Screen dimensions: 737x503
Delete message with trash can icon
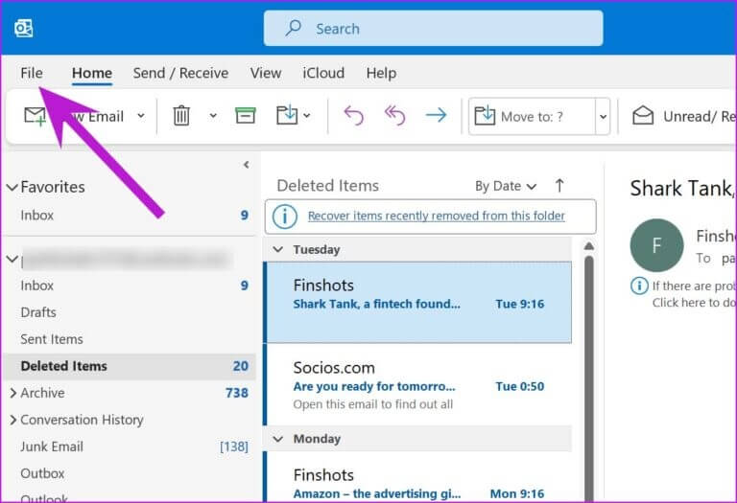click(x=181, y=115)
